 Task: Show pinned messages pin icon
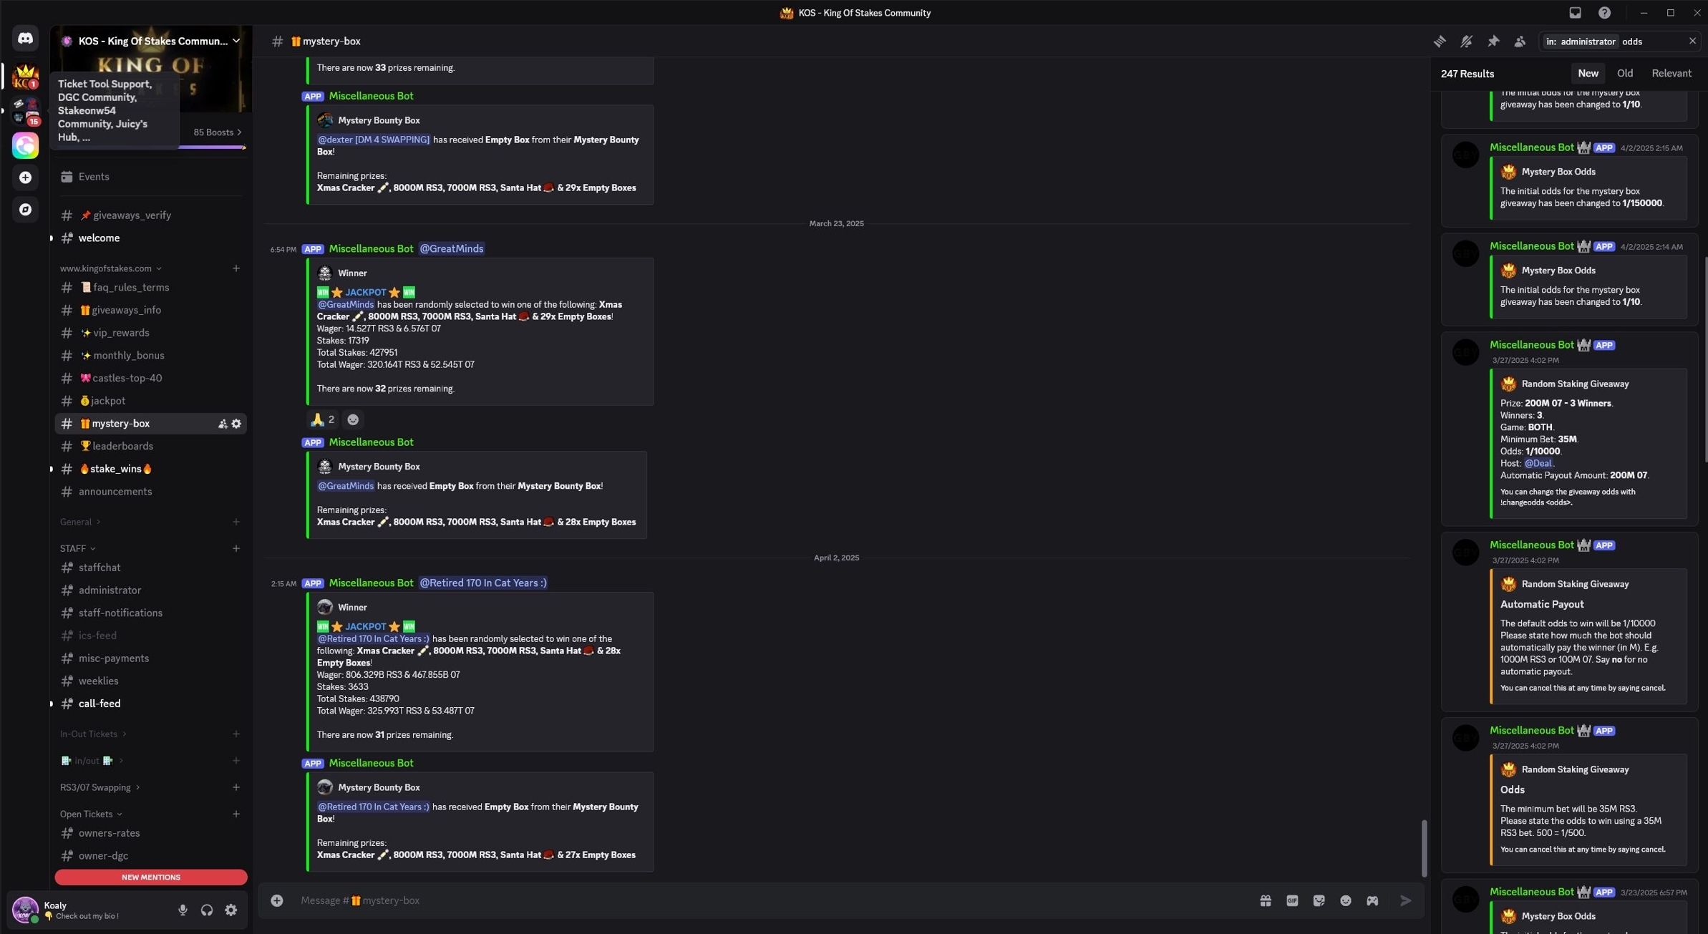coord(1493,42)
